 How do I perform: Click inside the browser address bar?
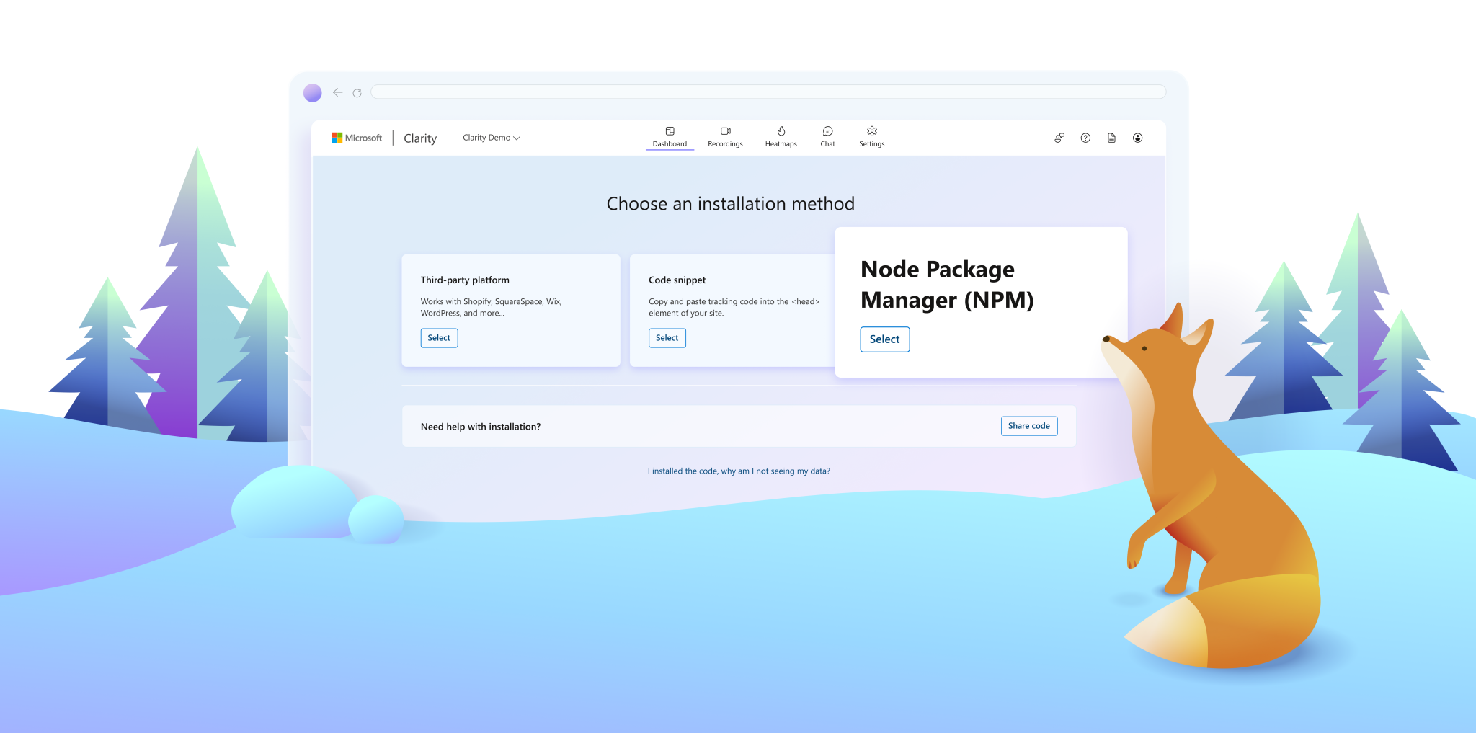(764, 92)
